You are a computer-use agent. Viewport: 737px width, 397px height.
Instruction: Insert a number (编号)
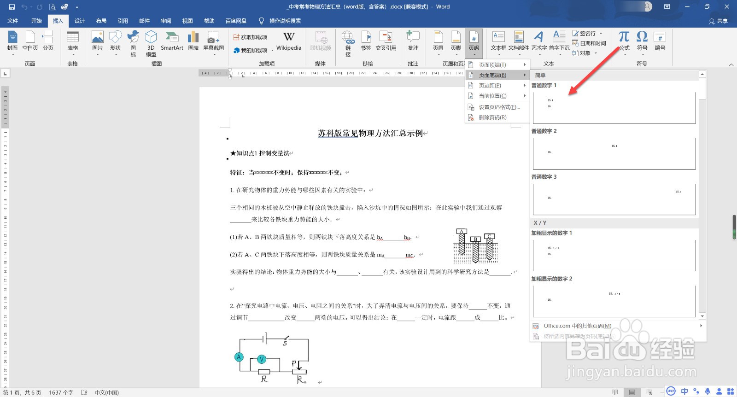click(x=660, y=41)
